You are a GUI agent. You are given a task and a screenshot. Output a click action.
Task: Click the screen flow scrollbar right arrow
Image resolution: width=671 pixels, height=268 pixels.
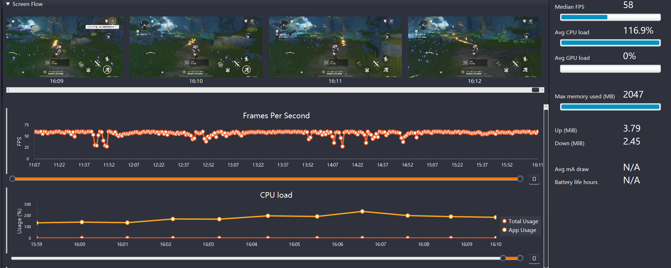point(542,90)
